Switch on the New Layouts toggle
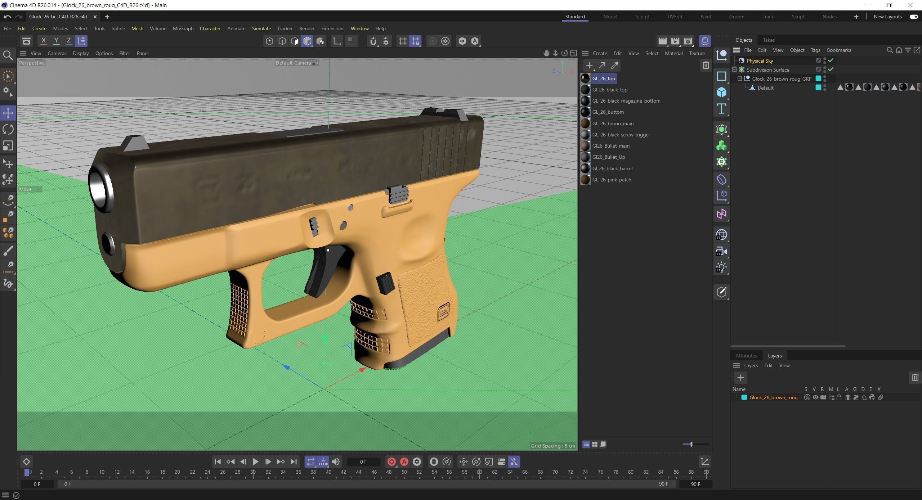922x500 pixels. point(914,17)
